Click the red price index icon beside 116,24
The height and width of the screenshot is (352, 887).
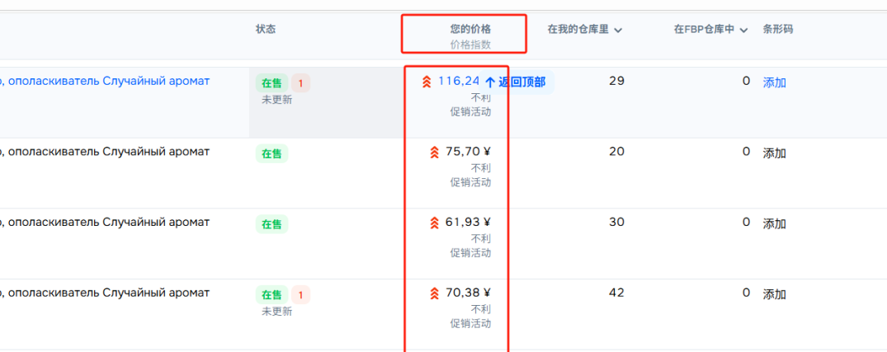coord(426,82)
